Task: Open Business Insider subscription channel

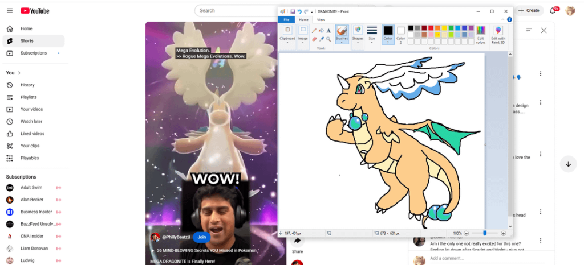Action: [34, 212]
